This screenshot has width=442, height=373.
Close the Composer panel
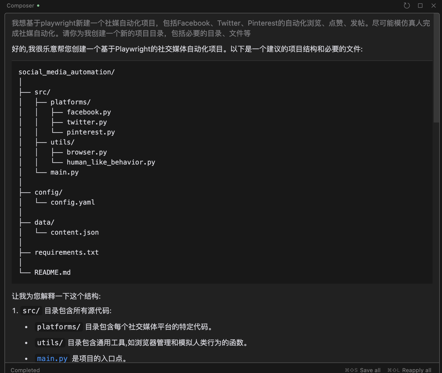434,6
